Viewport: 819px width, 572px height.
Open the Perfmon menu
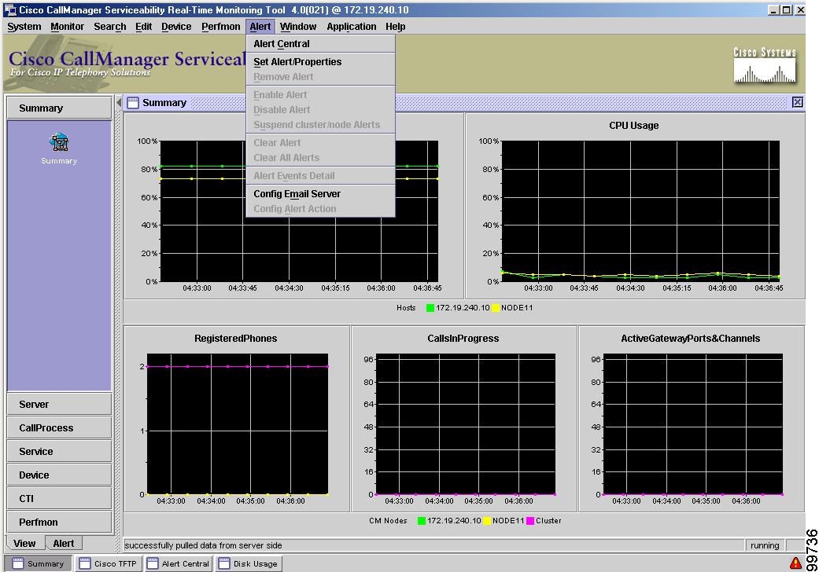(x=221, y=27)
